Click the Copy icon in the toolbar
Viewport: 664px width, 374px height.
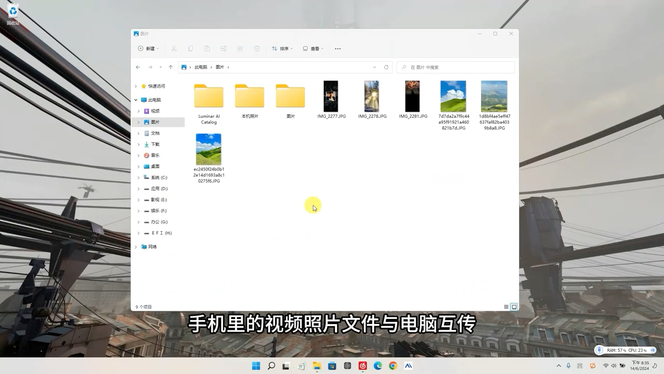point(190,48)
